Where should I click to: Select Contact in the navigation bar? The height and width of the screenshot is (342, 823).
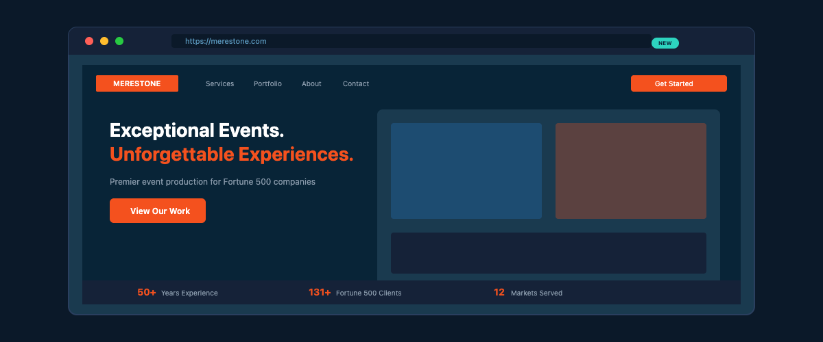[356, 83]
